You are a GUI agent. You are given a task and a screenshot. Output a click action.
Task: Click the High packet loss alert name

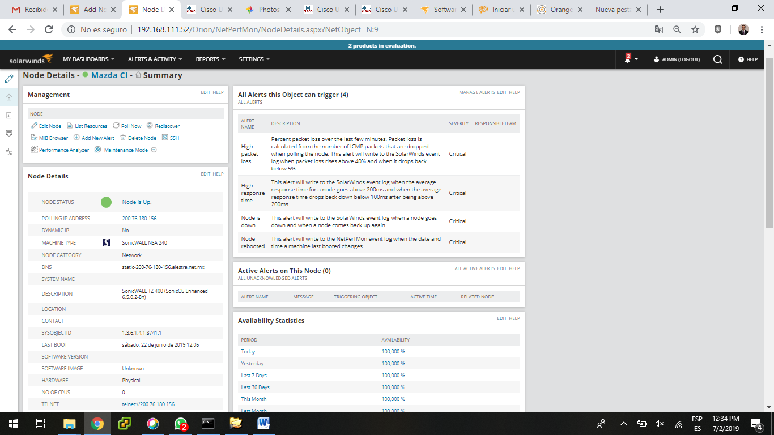pyautogui.click(x=249, y=153)
